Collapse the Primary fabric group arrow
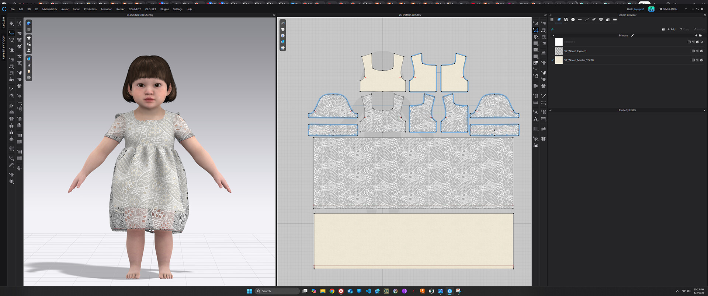Viewport: 708px width, 296px height. click(x=553, y=35)
